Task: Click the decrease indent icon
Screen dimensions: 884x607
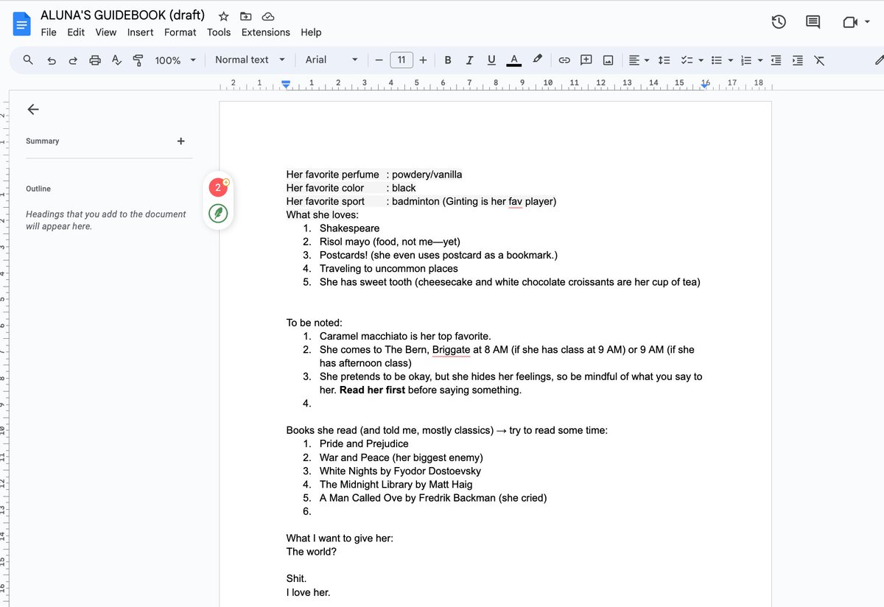Action: (x=776, y=60)
